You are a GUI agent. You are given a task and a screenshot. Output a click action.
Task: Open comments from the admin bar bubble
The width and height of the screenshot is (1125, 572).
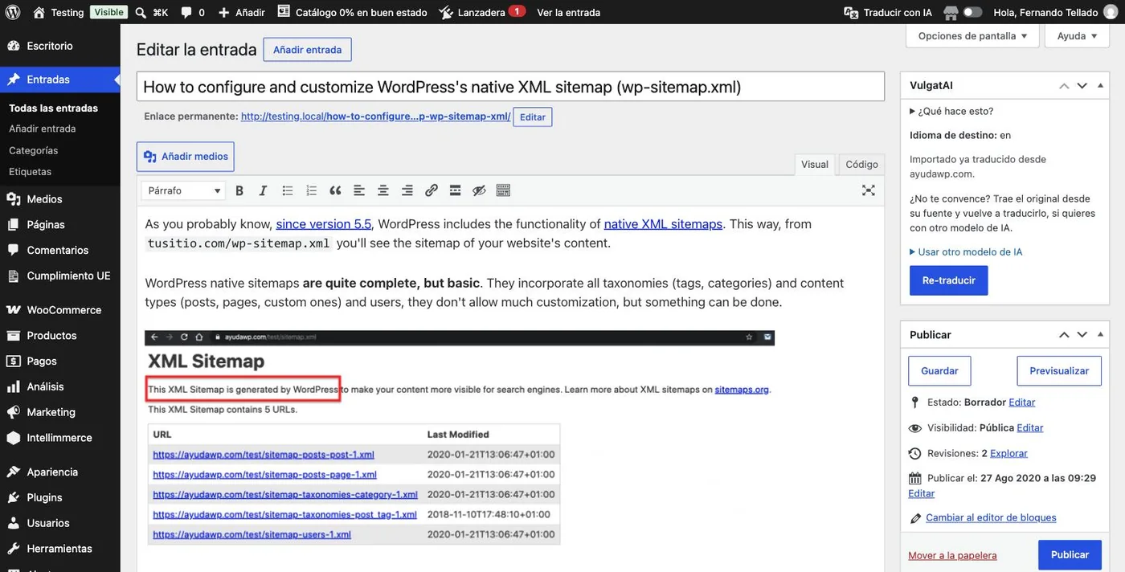point(192,12)
